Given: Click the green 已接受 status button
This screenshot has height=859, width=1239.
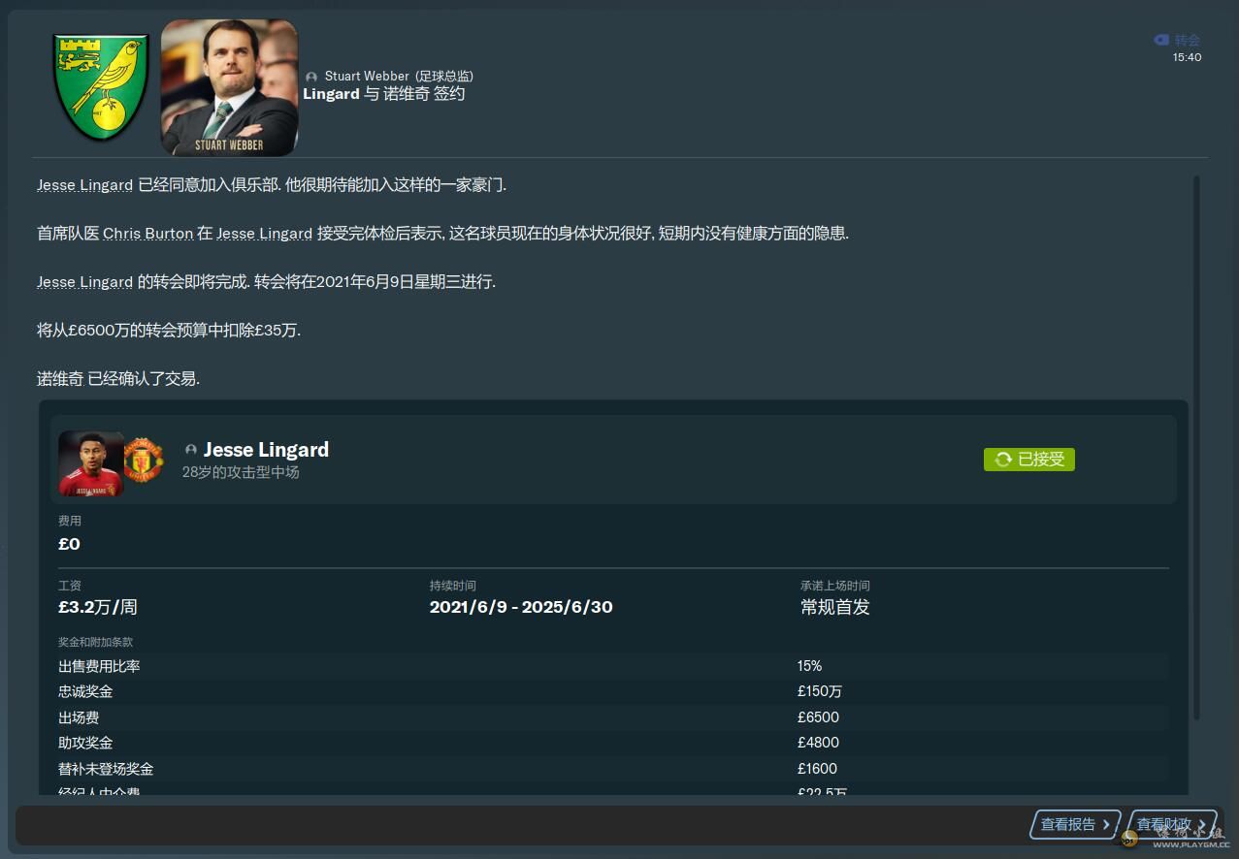Looking at the screenshot, I should (x=1029, y=460).
